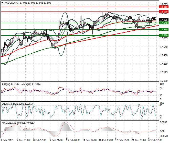This screenshot has width=169, height=143.
Task: Click the 14 Feb 17:00 time label
Action: coord(89,140)
